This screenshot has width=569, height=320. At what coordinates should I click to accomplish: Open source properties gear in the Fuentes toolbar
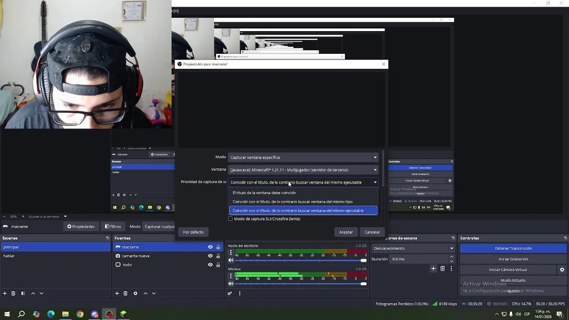pyautogui.click(x=135, y=293)
